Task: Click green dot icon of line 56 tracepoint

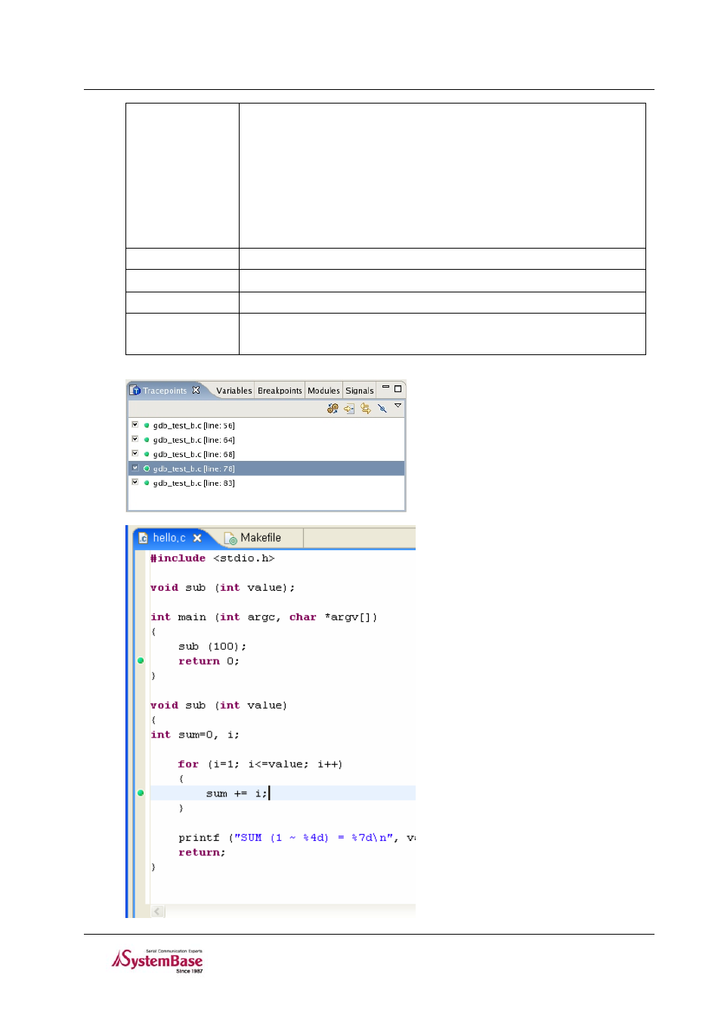Action: (147, 425)
